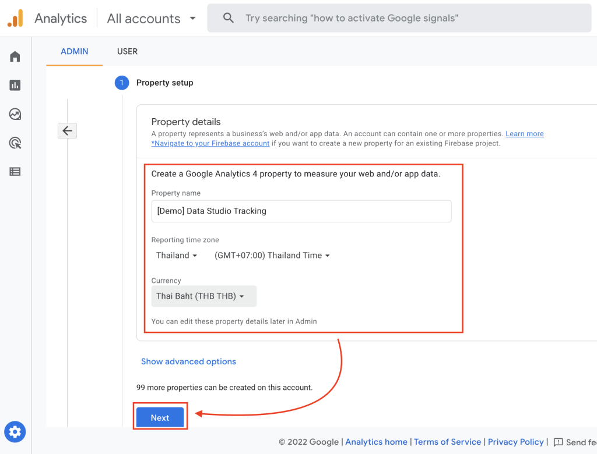Open the Terms of Service link

tap(447, 442)
